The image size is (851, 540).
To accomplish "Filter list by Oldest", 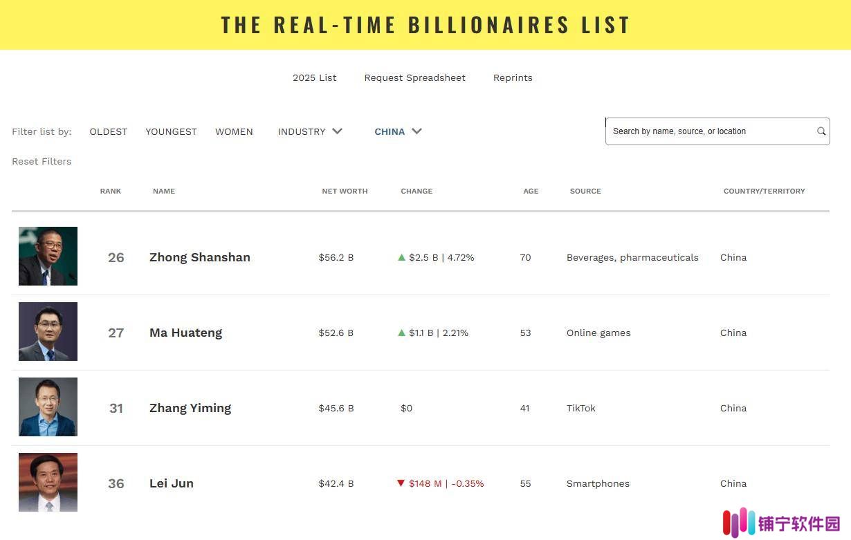I will tap(109, 131).
